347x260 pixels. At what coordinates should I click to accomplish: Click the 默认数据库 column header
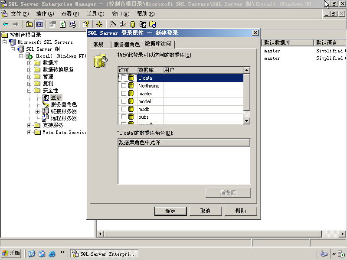coord(288,42)
